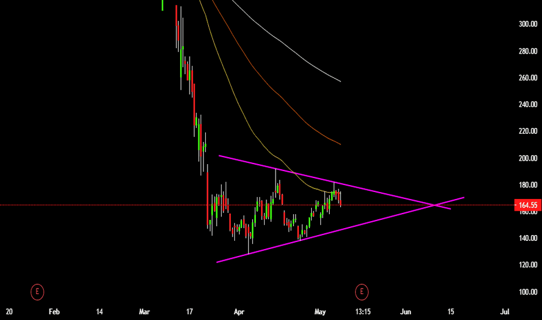
Task: Click the Apr date label on time axis
Action: click(239, 312)
